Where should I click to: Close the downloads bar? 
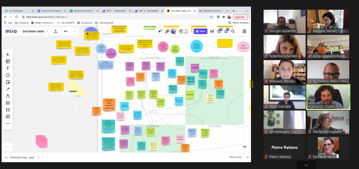pyautogui.click(x=248, y=157)
